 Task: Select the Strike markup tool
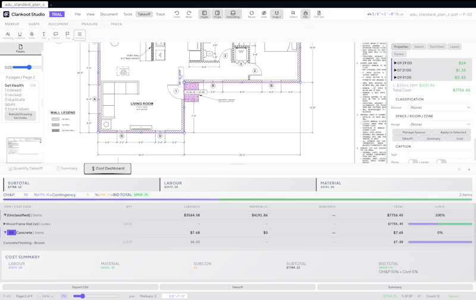click(x=32, y=36)
